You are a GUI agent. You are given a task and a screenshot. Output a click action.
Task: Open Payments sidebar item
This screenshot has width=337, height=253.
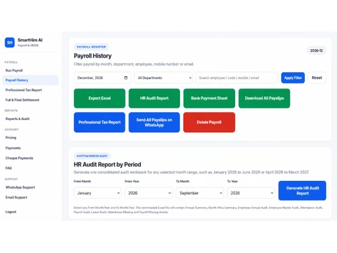pos(13,148)
